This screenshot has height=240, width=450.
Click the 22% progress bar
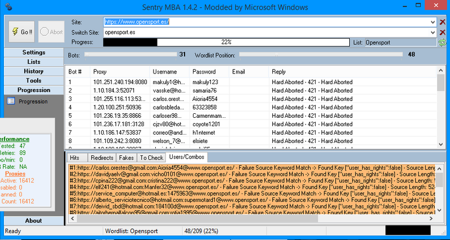pyautogui.click(x=226, y=42)
